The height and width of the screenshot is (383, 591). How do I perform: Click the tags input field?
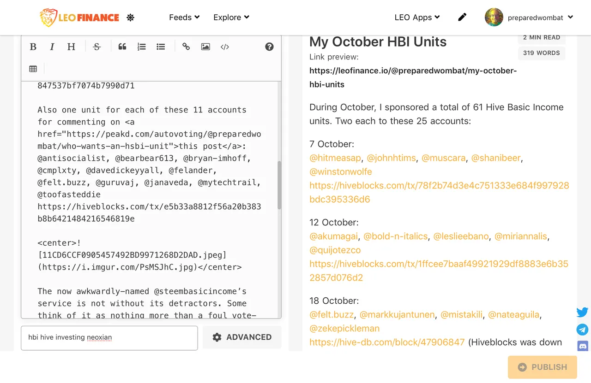(109, 338)
